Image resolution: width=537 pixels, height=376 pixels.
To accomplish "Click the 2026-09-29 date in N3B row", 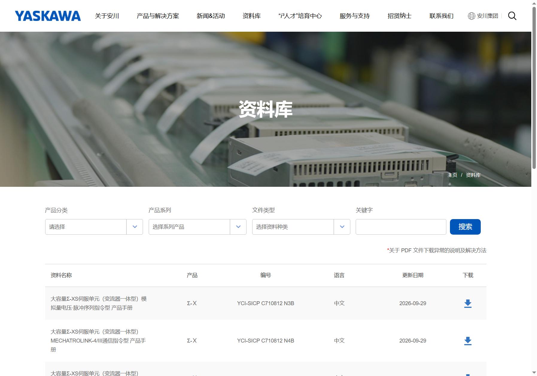I will point(413,303).
